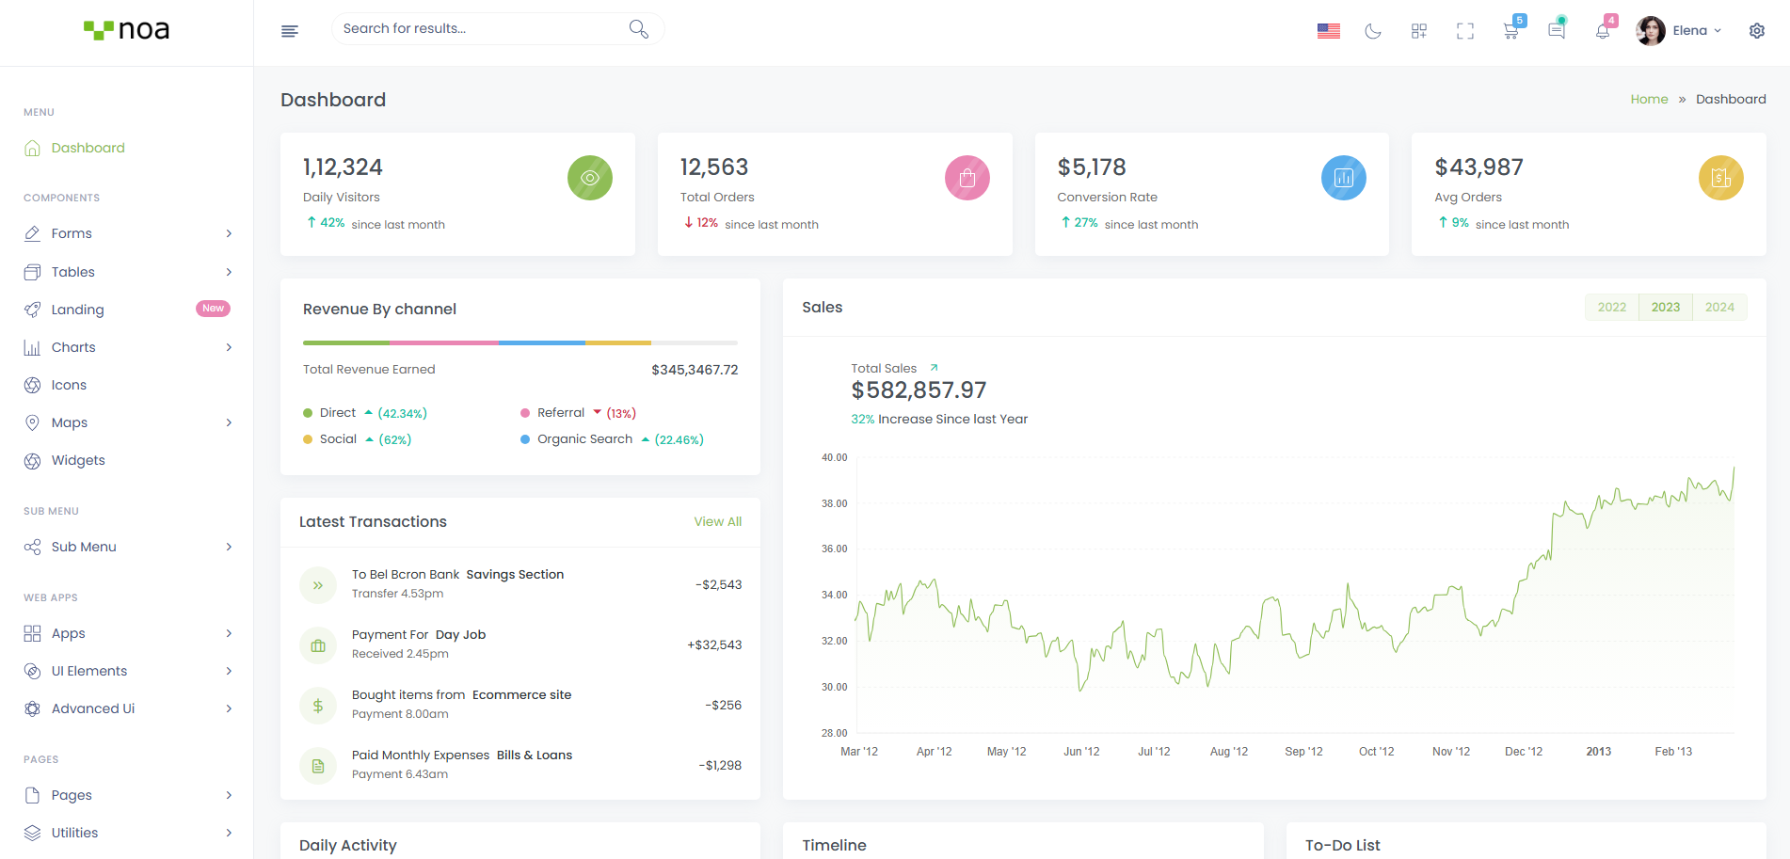
Task: Click the Maps pin icon
Action: [32, 422]
